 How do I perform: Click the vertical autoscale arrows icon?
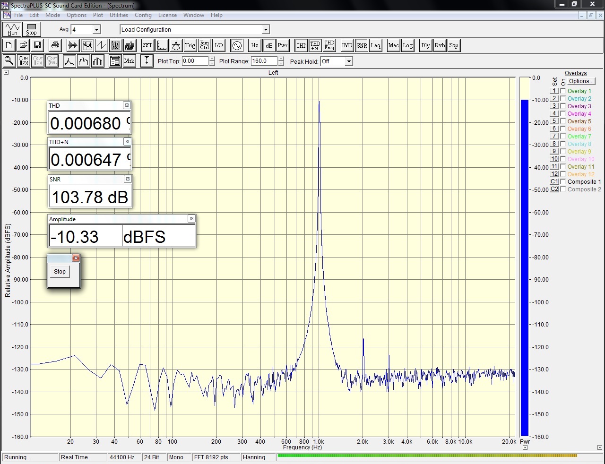click(x=147, y=61)
